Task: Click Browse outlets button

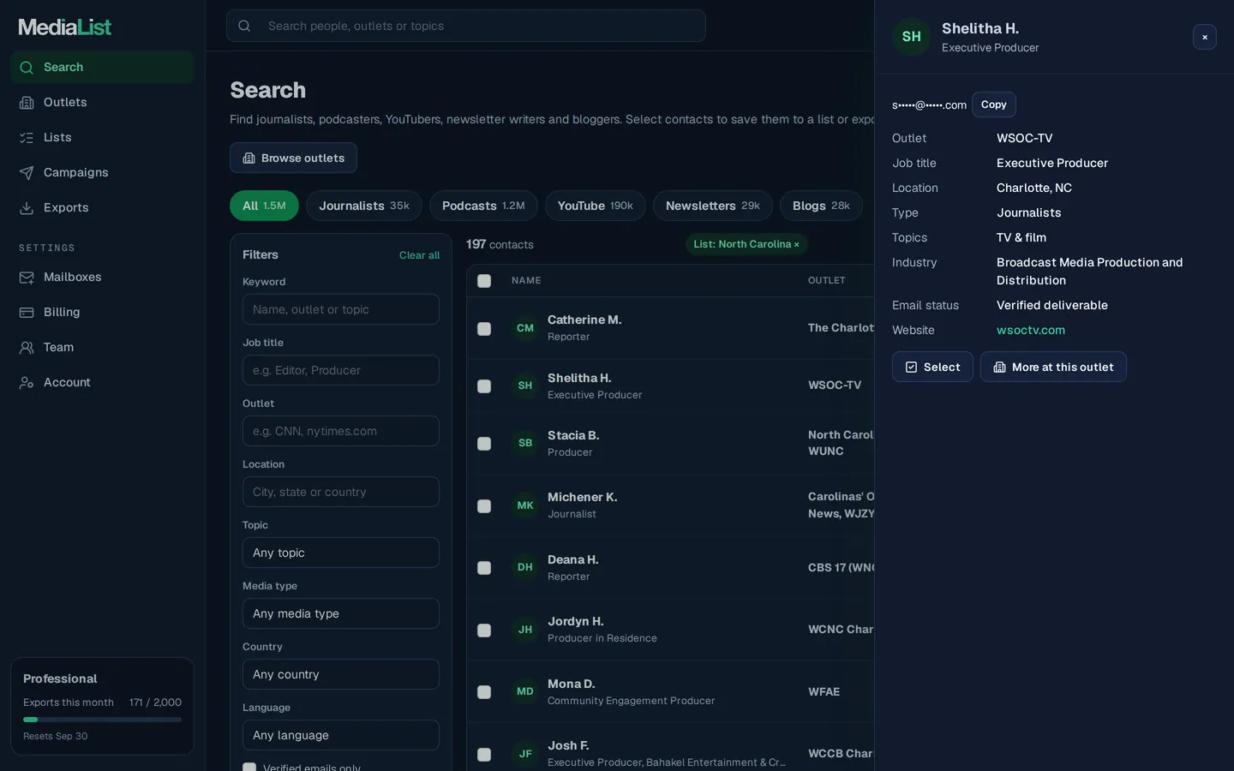Action: coord(293,158)
